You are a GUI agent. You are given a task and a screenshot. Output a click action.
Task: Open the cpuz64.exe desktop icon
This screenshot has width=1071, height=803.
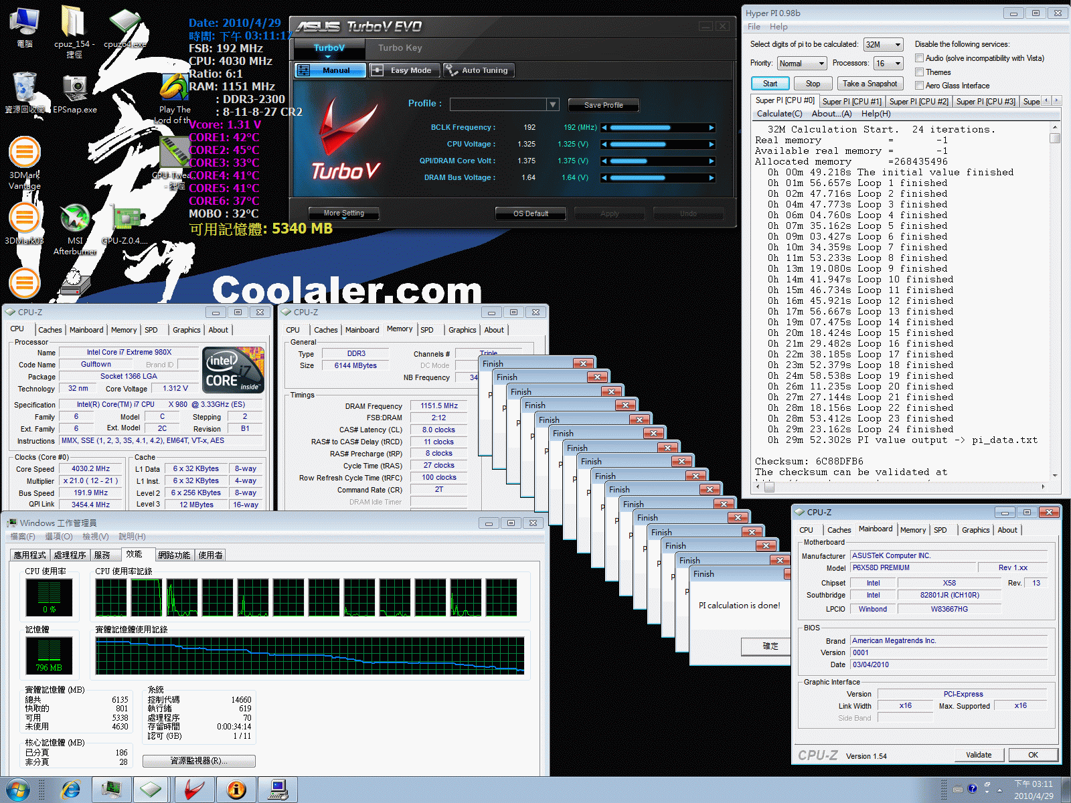click(x=125, y=27)
